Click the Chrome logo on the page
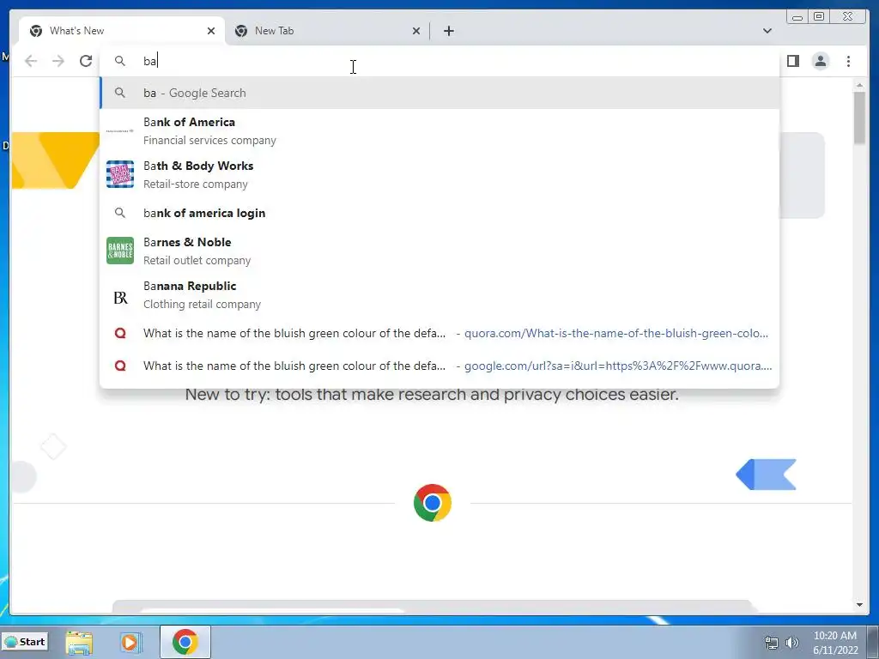 click(433, 503)
